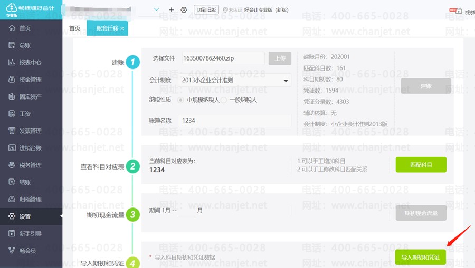475x268 pixels.
Task: Open the 固定资产 fixed assets icon
Action: pyautogui.click(x=12, y=97)
